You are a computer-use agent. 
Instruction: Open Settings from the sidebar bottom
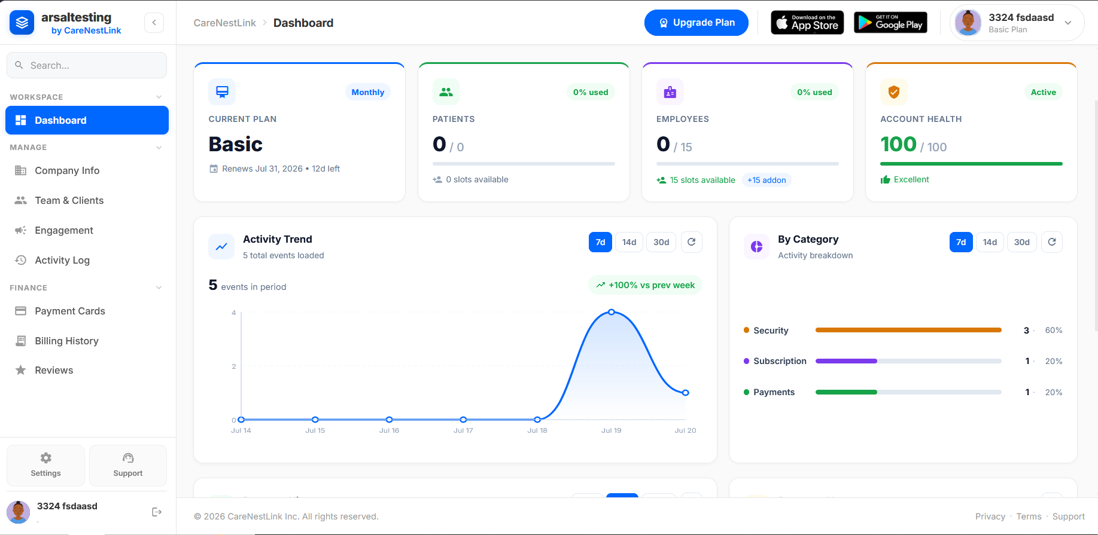pyautogui.click(x=45, y=466)
